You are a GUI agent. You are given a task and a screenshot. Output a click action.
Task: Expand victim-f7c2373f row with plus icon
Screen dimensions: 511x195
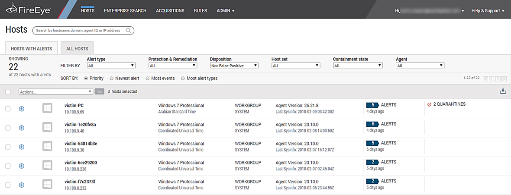tap(22, 185)
